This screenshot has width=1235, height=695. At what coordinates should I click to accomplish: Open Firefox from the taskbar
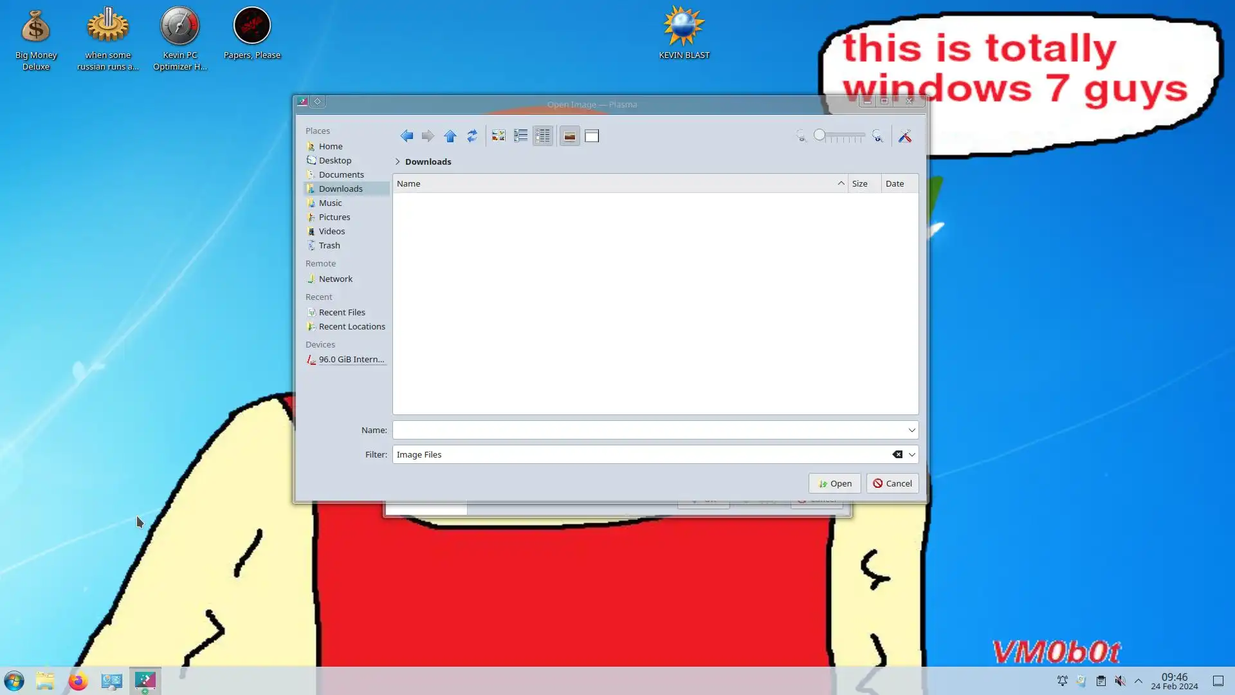78,681
